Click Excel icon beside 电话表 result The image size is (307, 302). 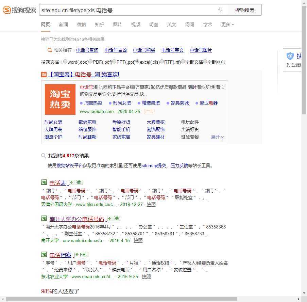click(x=44, y=182)
